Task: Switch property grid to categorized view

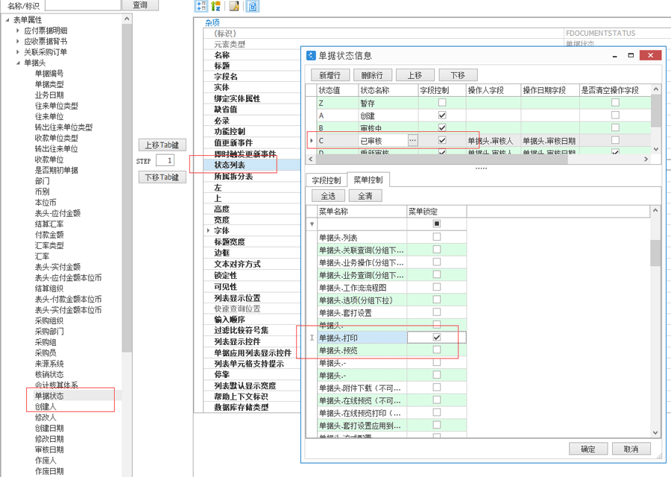Action: (x=201, y=5)
